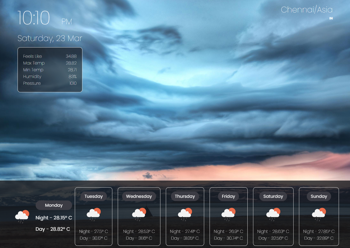Click the IN country badge
This screenshot has height=248, width=350.
[331, 18]
